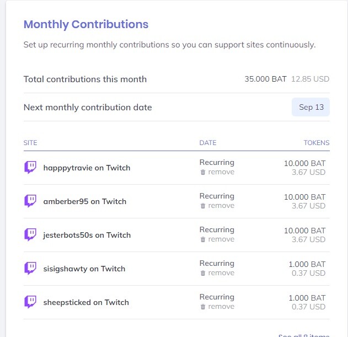
Task: Open happpytravie on Twitch link
Action: (x=87, y=168)
